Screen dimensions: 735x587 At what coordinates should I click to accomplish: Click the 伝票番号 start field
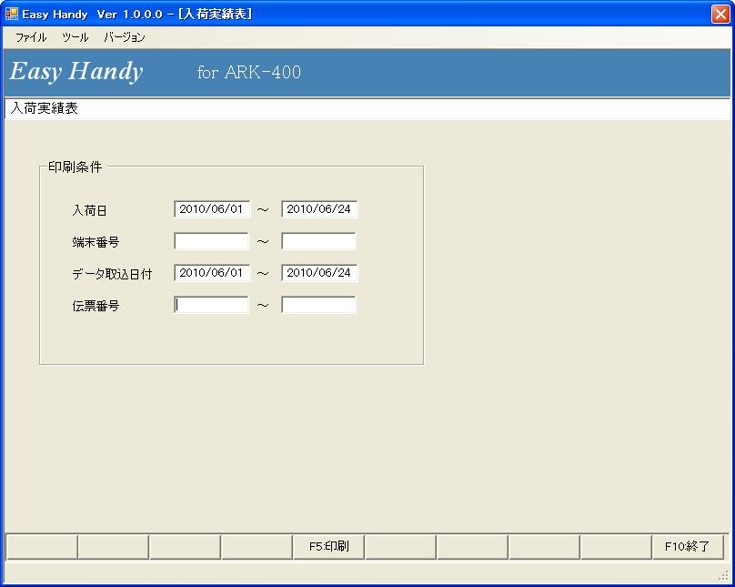(211, 305)
